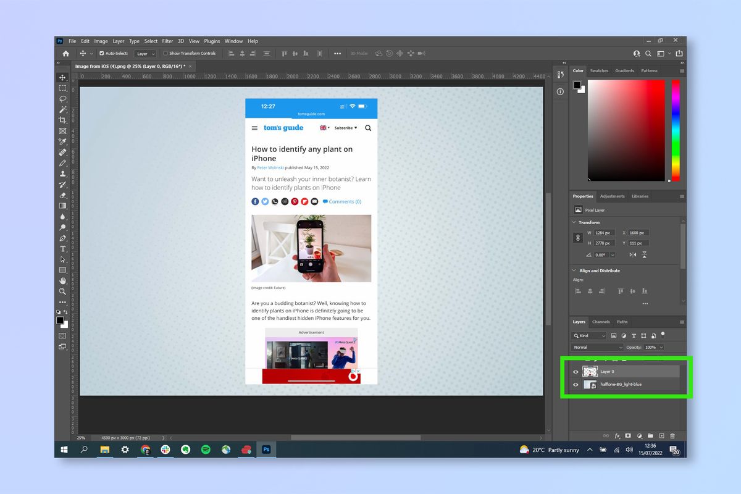This screenshot has width=741, height=494.
Task: Grab the Hand tool
Action: (x=63, y=281)
